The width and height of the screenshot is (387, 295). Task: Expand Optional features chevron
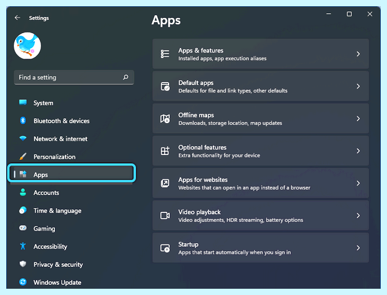pyautogui.click(x=358, y=151)
